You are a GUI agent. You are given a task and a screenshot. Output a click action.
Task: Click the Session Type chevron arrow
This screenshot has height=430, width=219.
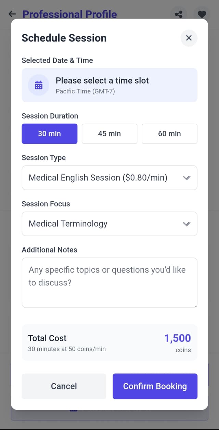[x=186, y=178]
